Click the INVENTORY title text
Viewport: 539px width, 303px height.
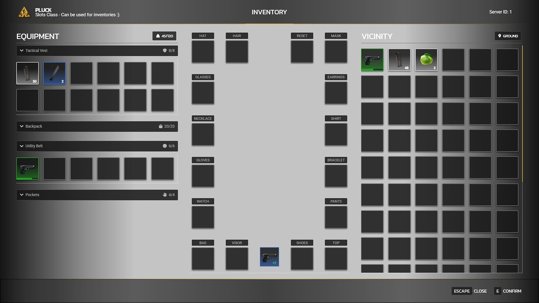pos(269,12)
